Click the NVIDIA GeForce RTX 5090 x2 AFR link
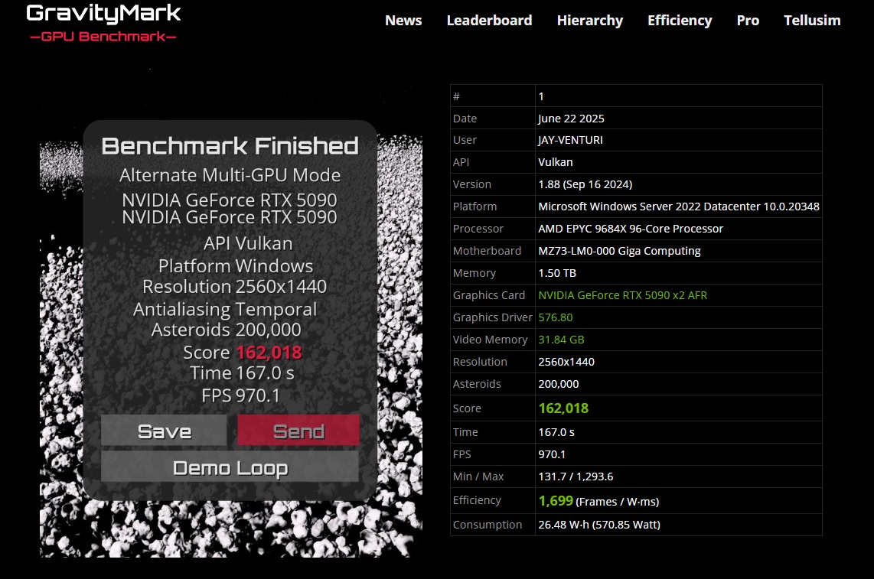 pos(622,295)
